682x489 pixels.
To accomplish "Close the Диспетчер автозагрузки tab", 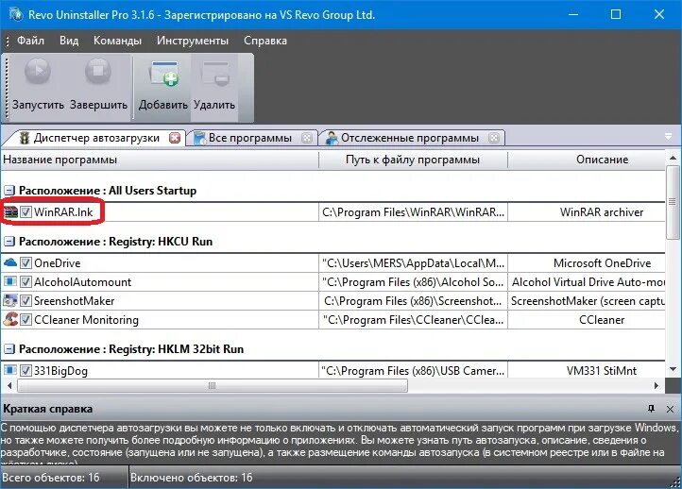I will click(x=175, y=138).
